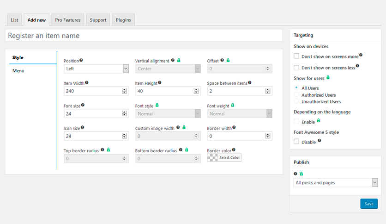The height and width of the screenshot is (224, 386).
Task: Open the Vertical alignment Center dropdown
Action: 168,68
